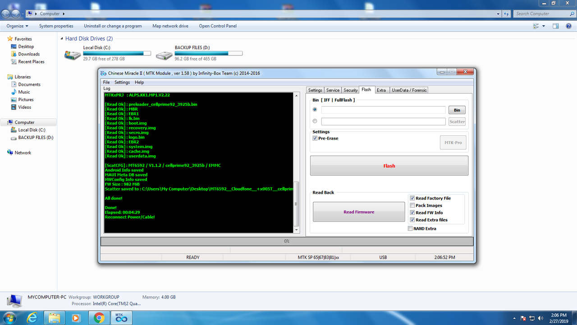Uncheck the Pre-Erase checkbox
Screen dimensions: 577x325
pyautogui.click(x=315, y=138)
